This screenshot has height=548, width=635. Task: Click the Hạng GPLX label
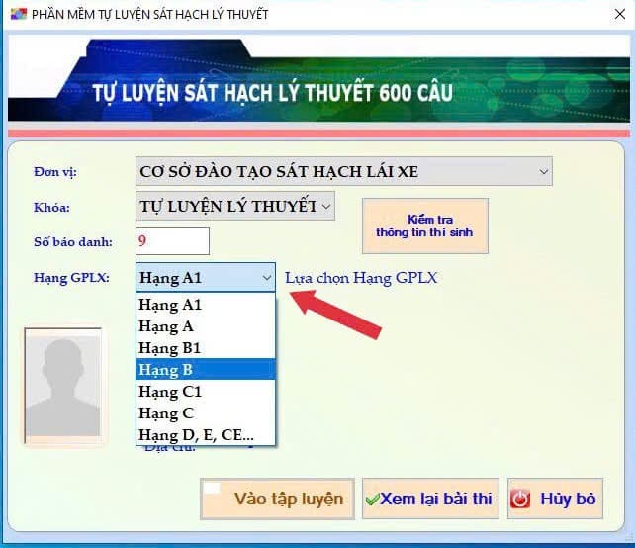[x=71, y=278]
